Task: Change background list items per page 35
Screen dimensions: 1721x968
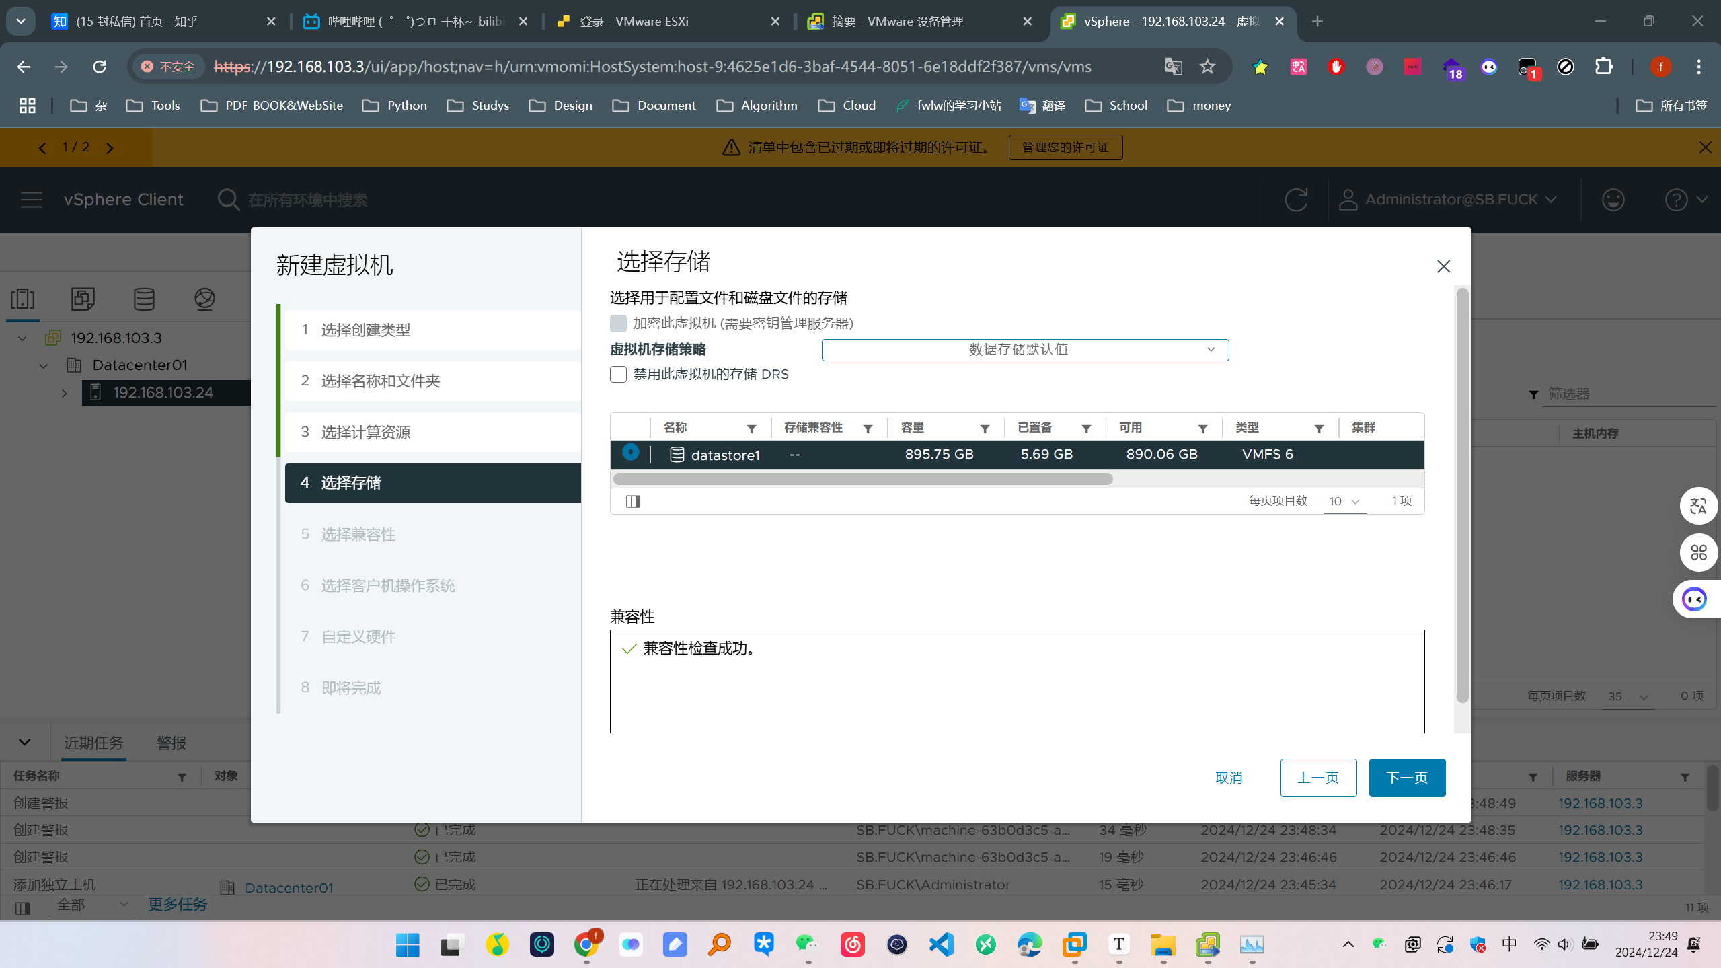Action: coord(1628,696)
